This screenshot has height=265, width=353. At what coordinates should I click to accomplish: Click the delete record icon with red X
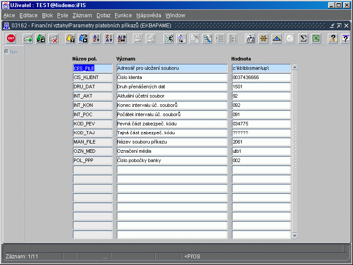(x=54, y=38)
